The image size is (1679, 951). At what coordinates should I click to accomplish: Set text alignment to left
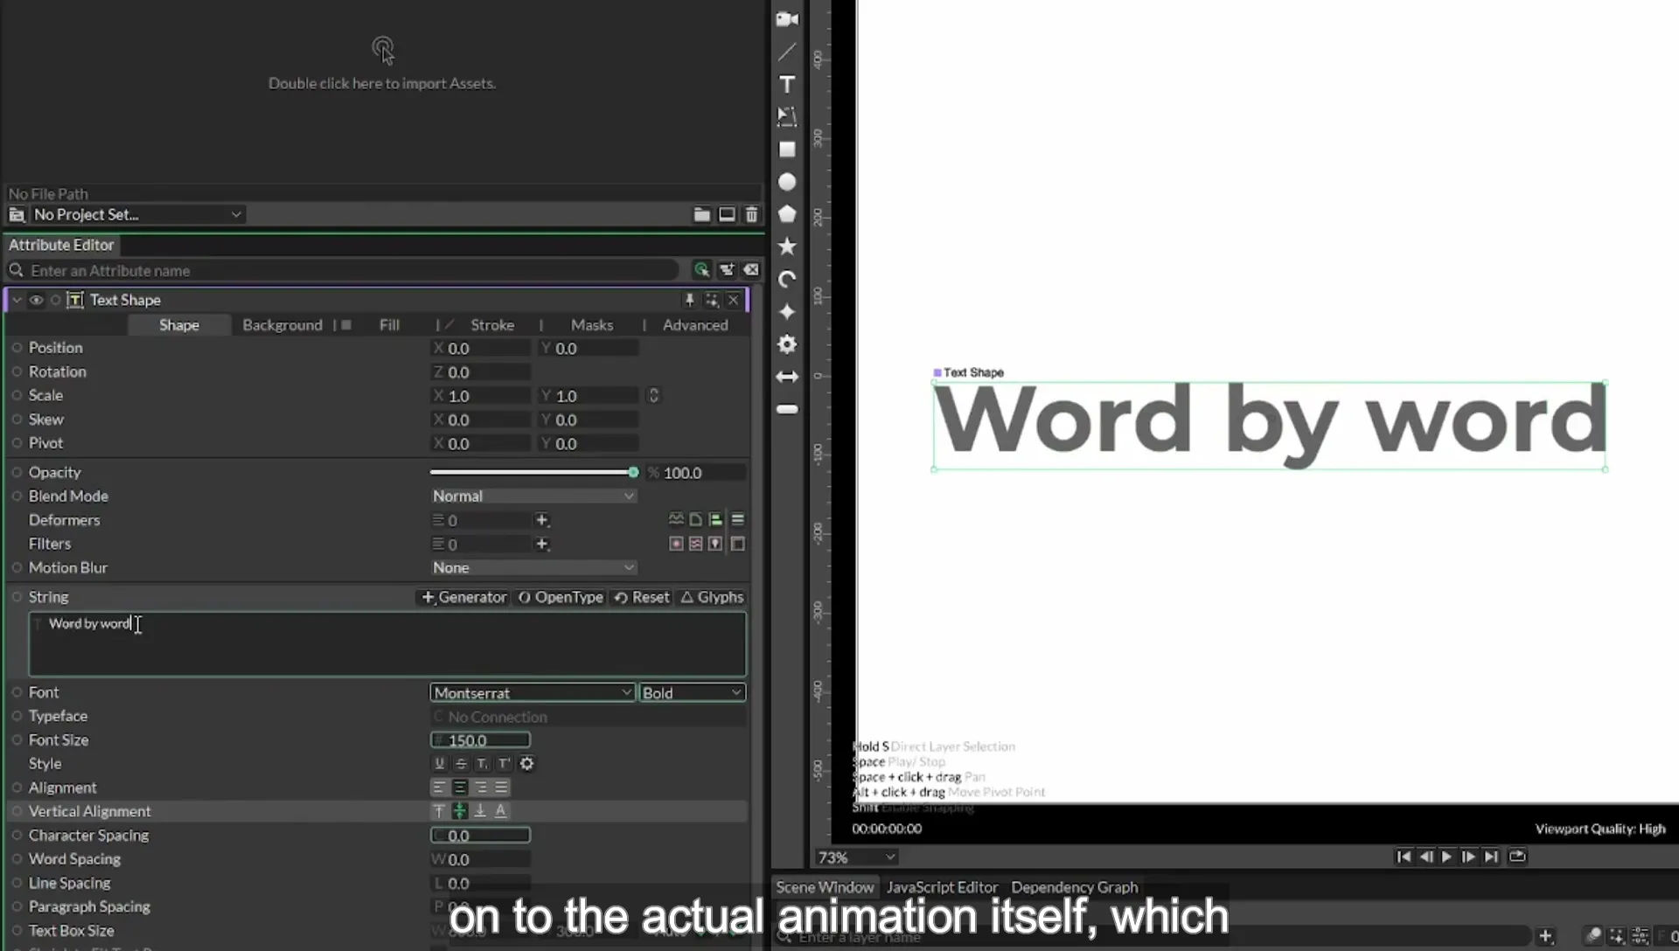(439, 788)
